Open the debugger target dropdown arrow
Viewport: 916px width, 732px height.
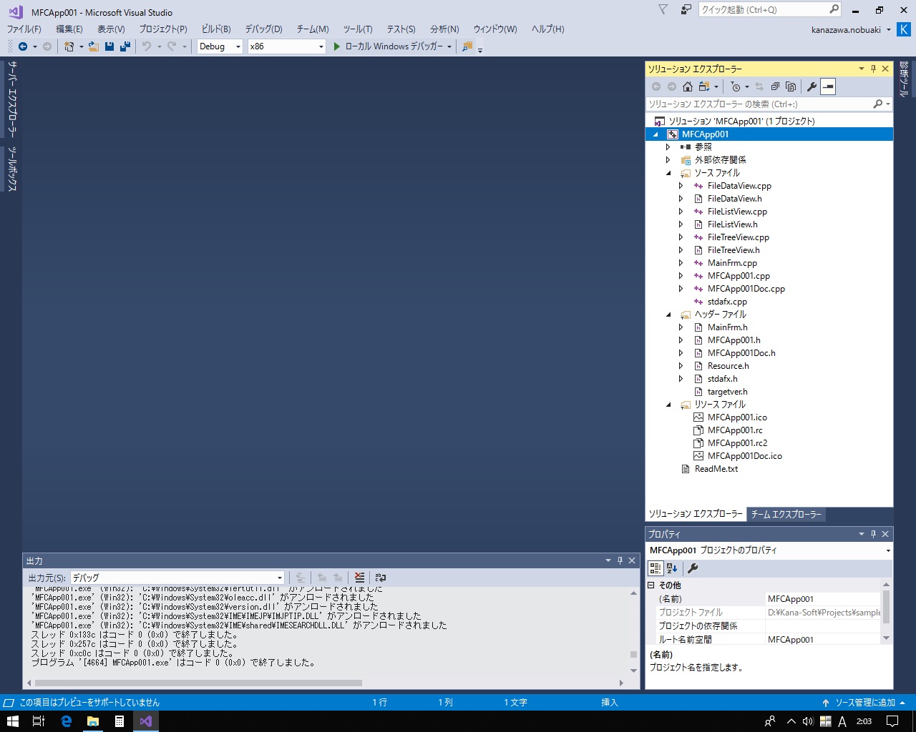[x=449, y=46]
